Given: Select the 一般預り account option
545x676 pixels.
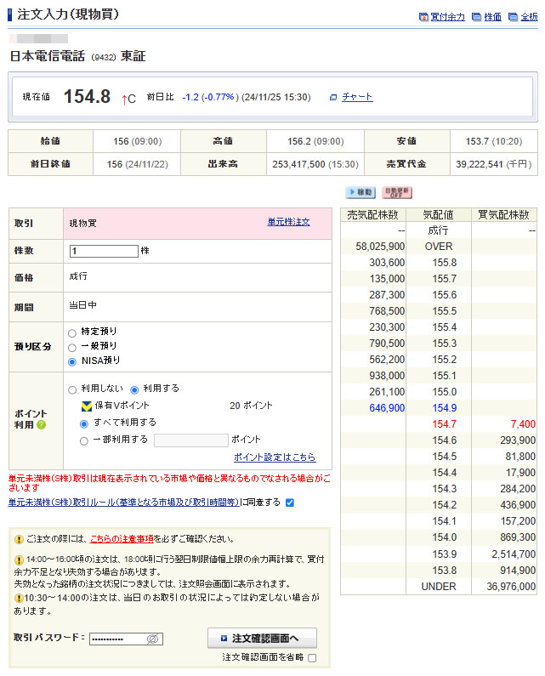Looking at the screenshot, I should pyautogui.click(x=72, y=347).
